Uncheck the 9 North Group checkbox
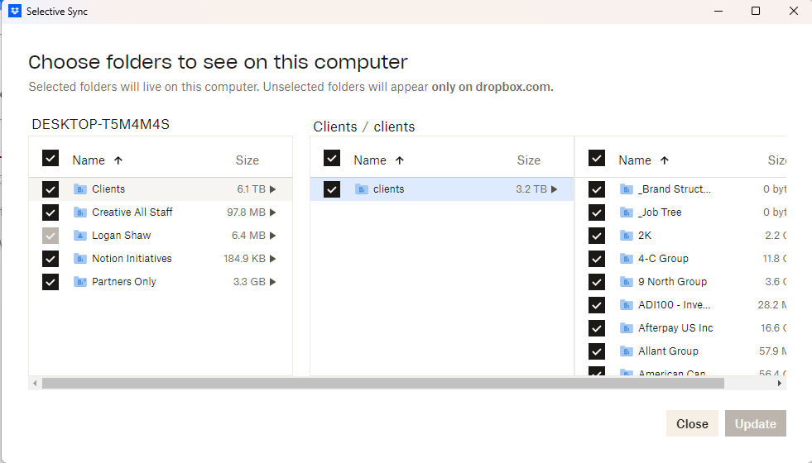The image size is (812, 463). 597,282
